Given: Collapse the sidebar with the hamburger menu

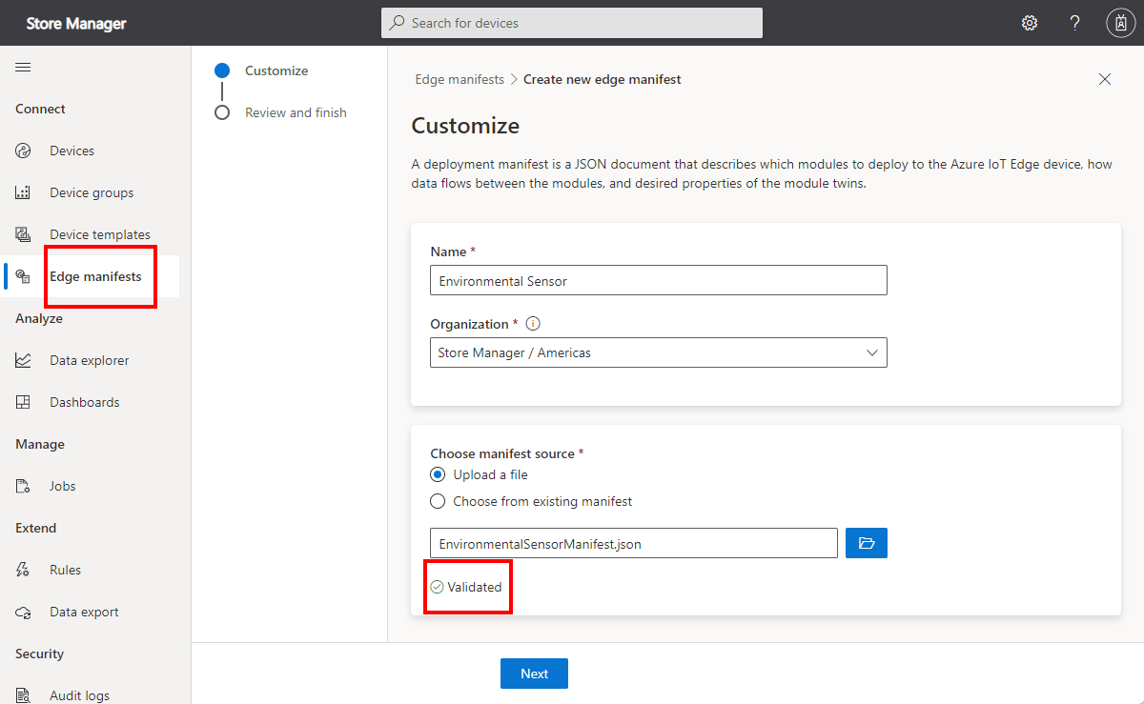Looking at the screenshot, I should point(23,67).
